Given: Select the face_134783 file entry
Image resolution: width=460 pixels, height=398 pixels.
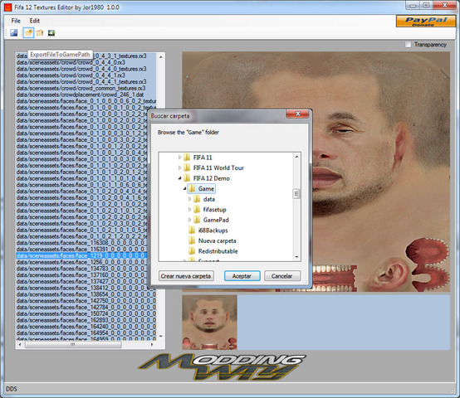Looking at the screenshot, I should (x=81, y=269).
